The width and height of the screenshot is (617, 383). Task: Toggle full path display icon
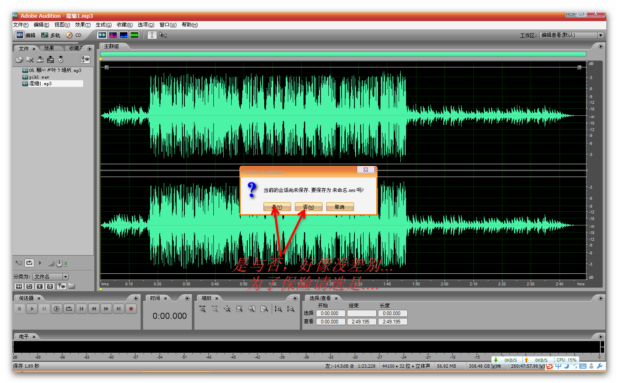point(72,286)
